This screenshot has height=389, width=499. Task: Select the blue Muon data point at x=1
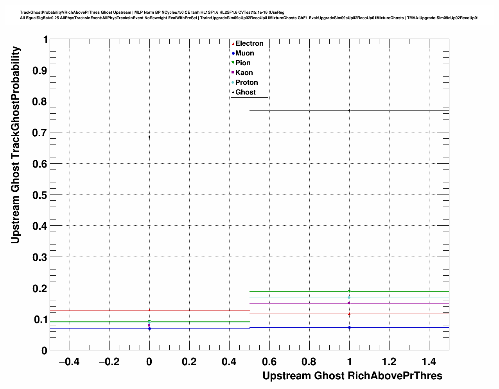click(x=349, y=327)
